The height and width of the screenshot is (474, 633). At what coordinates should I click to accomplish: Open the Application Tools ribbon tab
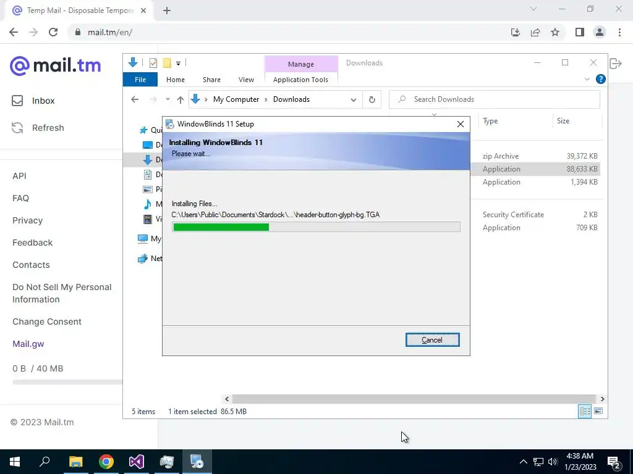300,80
